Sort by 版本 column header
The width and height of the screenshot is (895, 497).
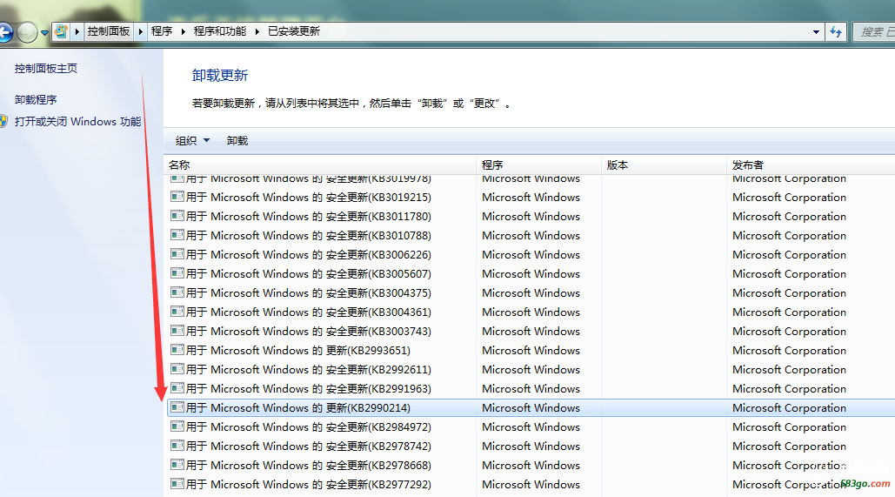(x=664, y=165)
